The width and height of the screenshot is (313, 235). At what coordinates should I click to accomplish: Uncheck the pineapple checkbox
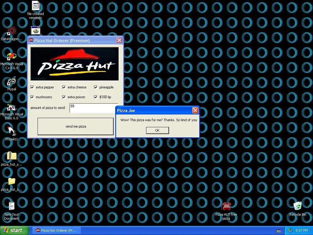point(96,87)
